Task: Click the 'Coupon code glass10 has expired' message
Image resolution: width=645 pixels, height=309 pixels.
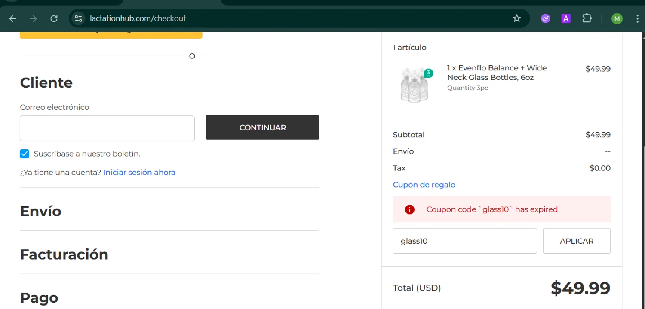Action: (x=492, y=209)
